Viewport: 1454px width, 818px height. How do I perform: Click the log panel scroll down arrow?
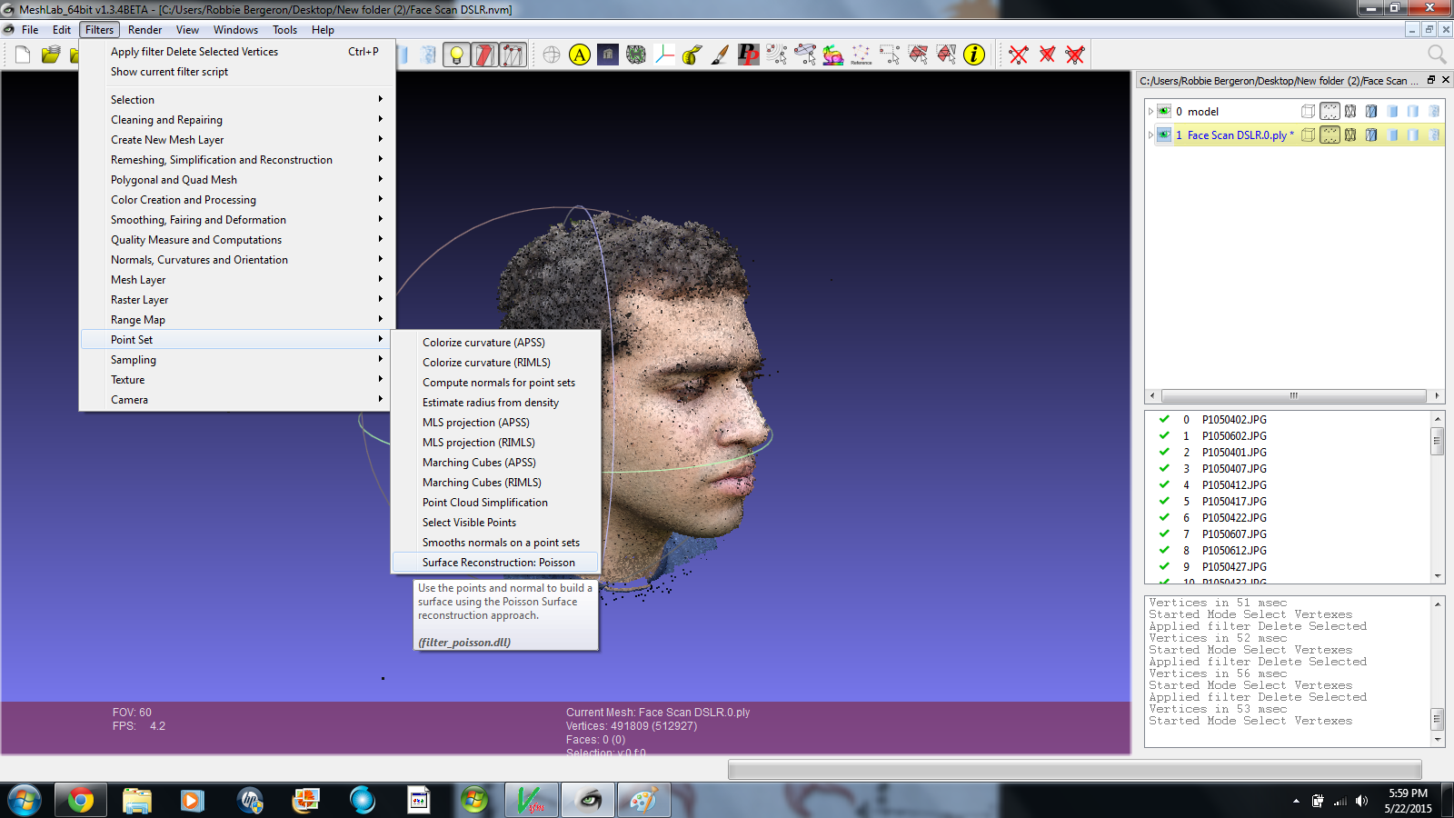[x=1438, y=740]
